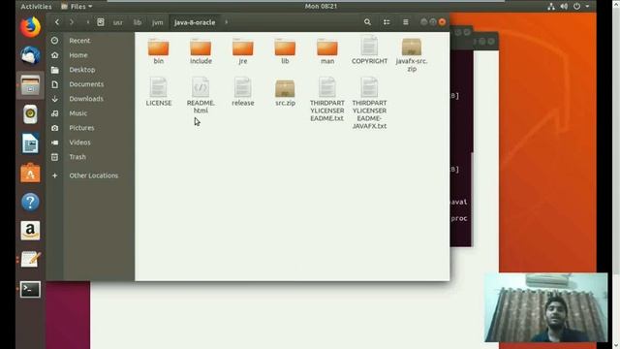
Task: Open Ubuntu Software from the dock
Action: (30, 173)
